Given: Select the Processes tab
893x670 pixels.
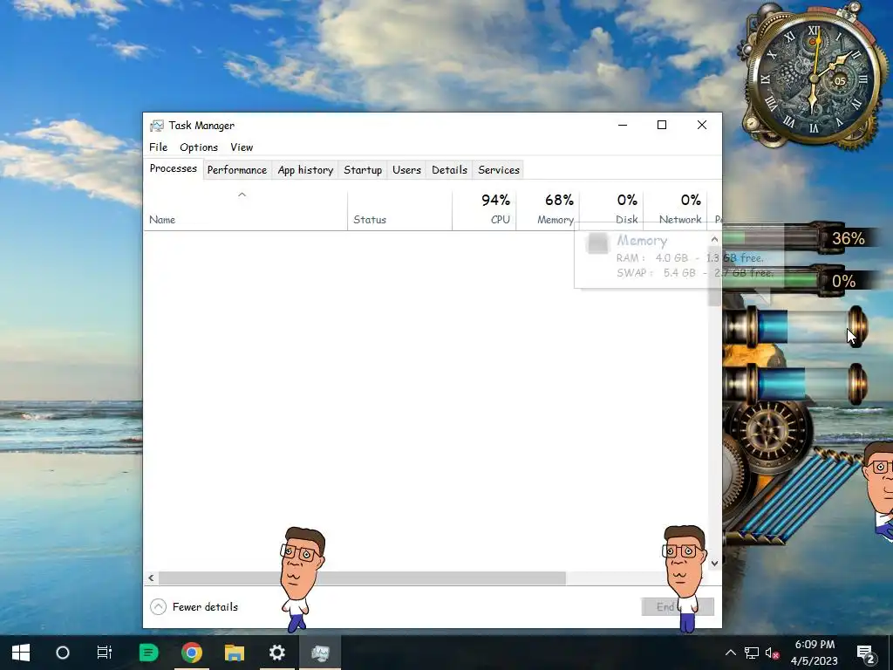Looking at the screenshot, I should click(174, 168).
